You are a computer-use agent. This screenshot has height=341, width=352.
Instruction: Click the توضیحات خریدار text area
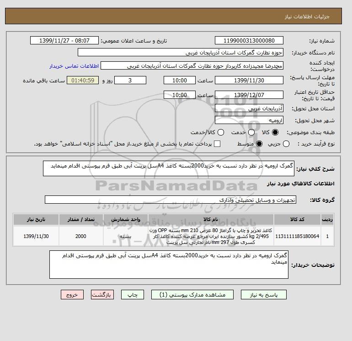169,265
